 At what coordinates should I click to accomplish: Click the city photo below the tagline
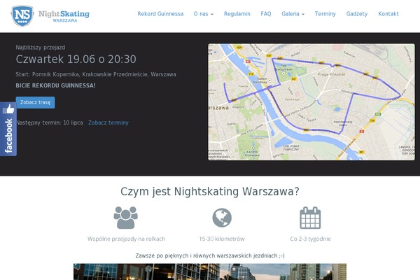click(x=210, y=272)
